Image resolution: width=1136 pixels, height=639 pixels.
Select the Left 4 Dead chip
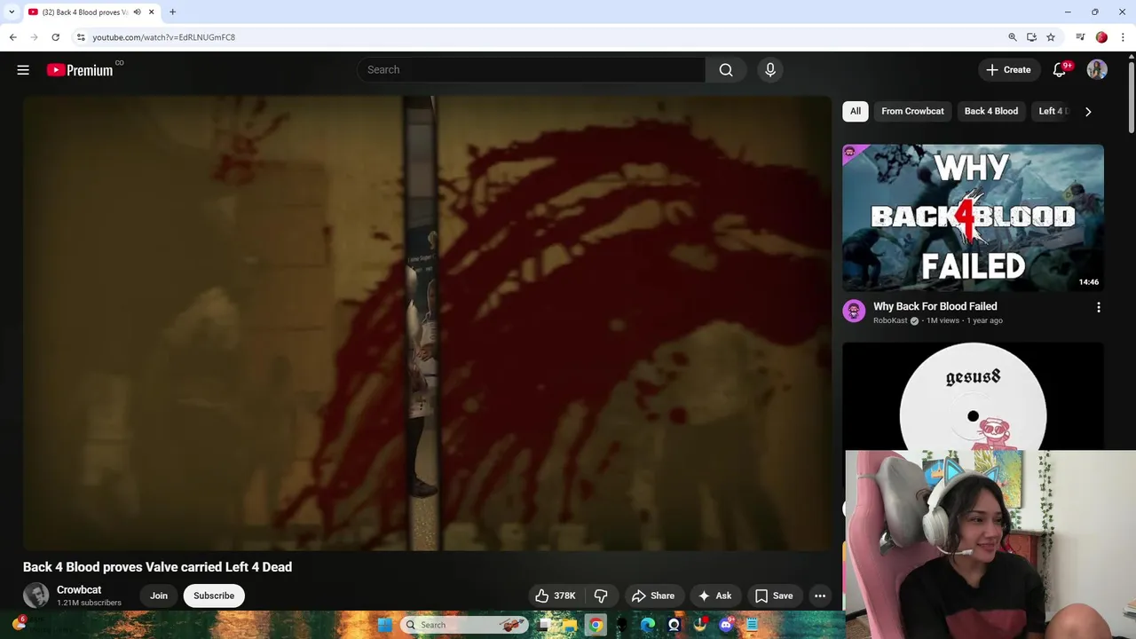click(1053, 111)
